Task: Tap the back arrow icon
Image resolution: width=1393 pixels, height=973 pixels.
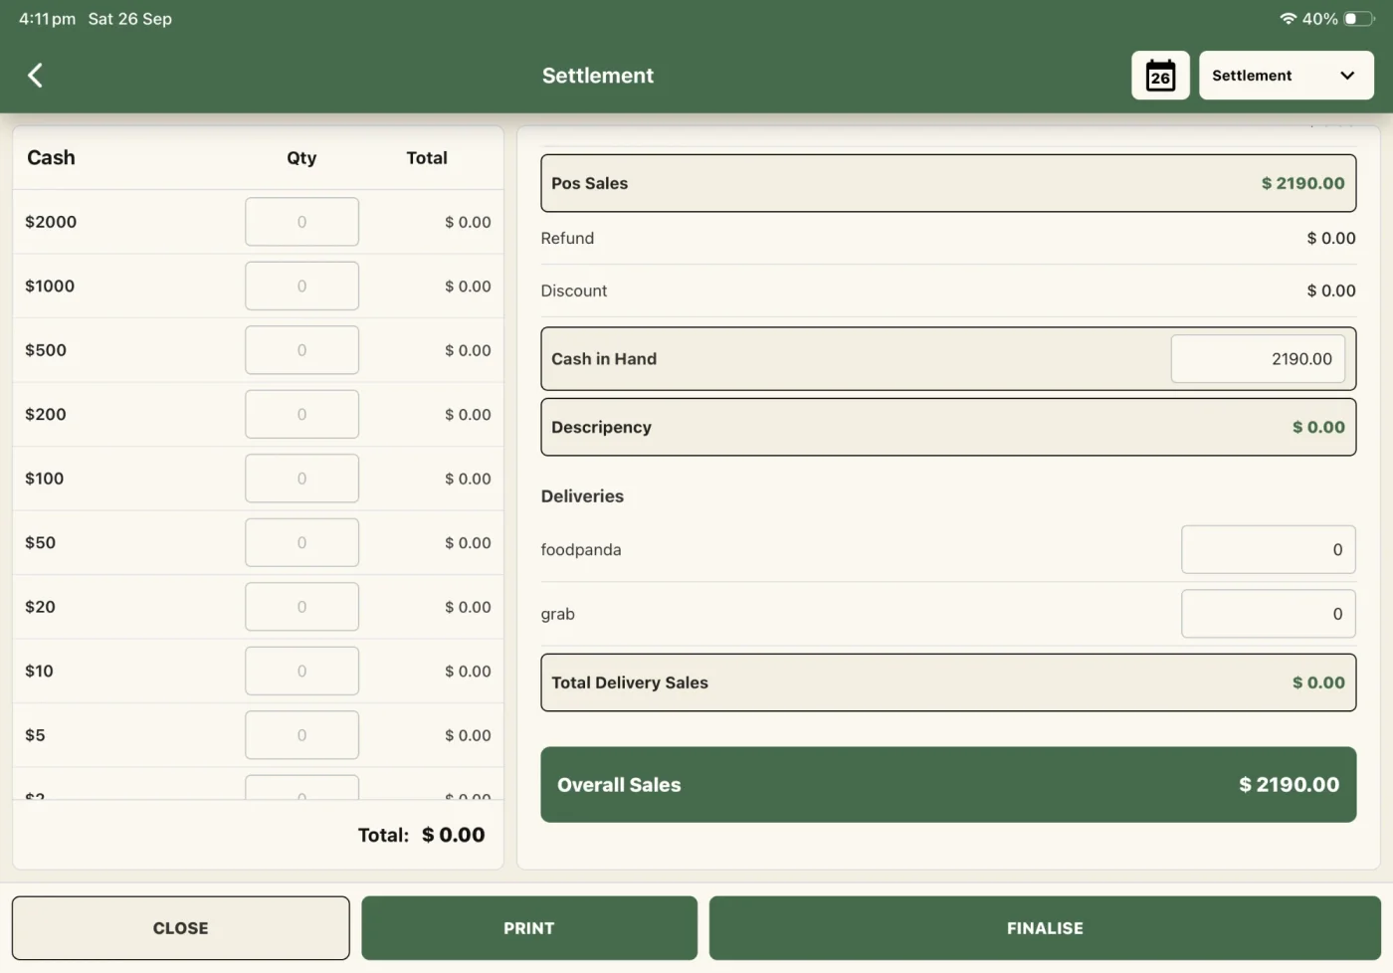Action: coord(35,76)
